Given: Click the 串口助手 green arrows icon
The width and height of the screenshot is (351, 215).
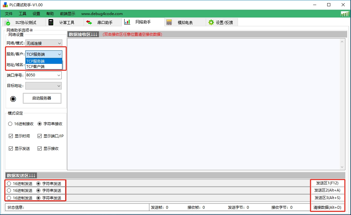Looking at the screenshot, I should 89,22.
